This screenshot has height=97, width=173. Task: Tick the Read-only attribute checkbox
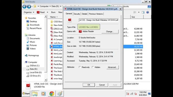(x=80, y=67)
